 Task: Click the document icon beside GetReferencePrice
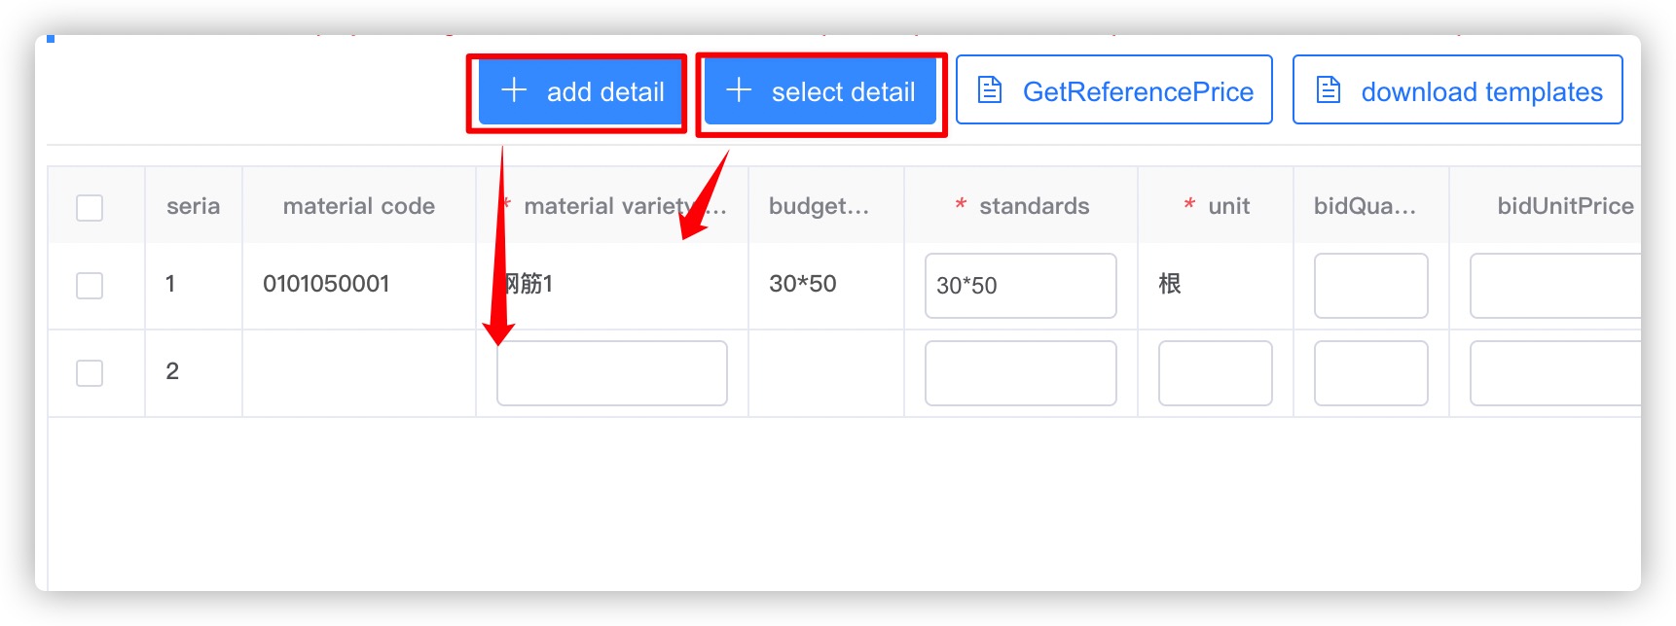[x=989, y=88]
